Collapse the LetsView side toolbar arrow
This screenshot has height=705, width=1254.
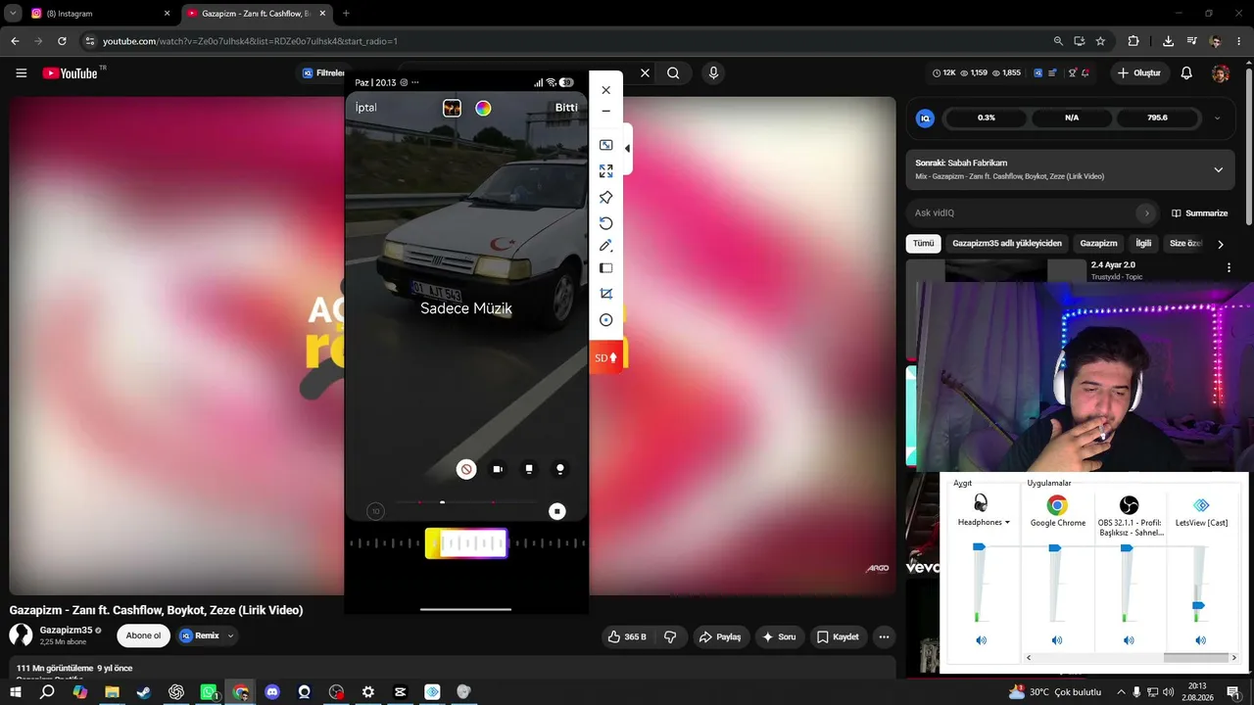627,149
